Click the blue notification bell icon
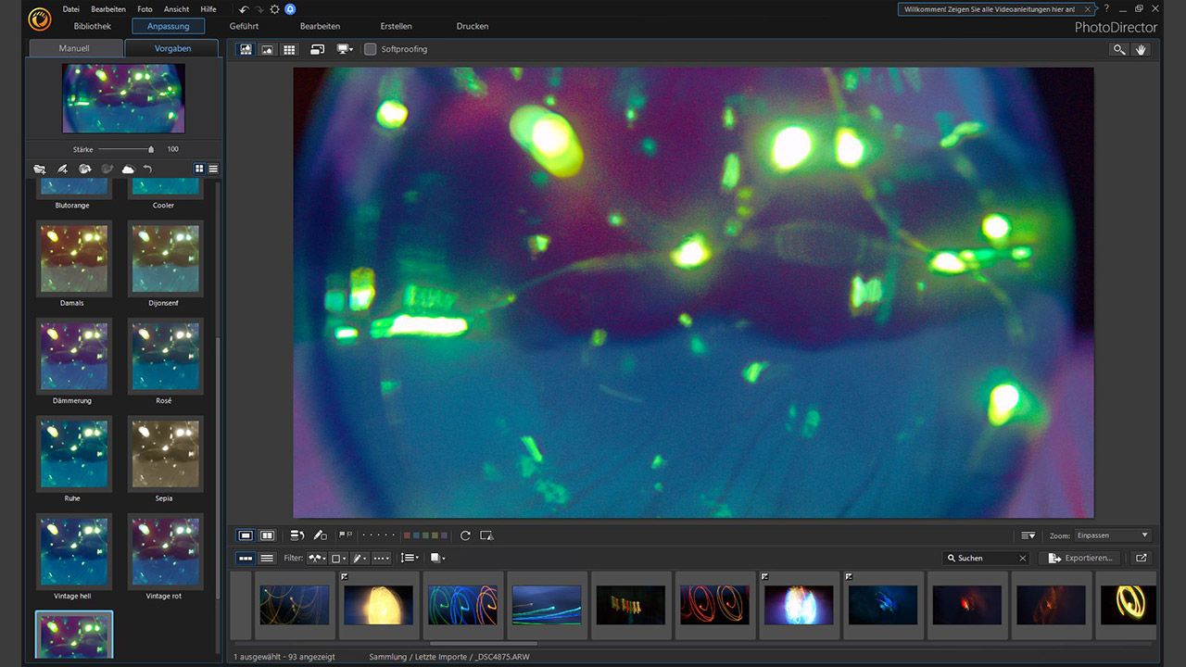Viewport: 1186px width, 667px height. coord(290,9)
